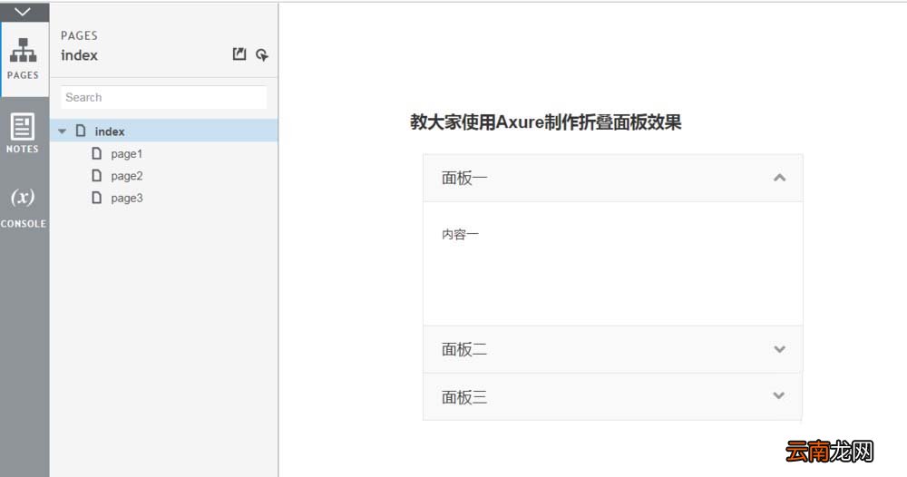
Task: Select the index page row
Action: [x=163, y=131]
